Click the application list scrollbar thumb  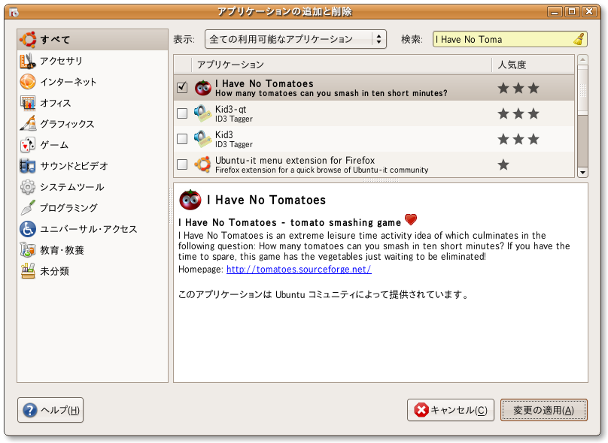pos(582,90)
